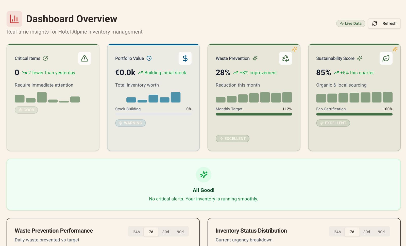Select 24h tab in Waste Prevention Performance
This screenshot has width=406, height=246.
tap(136, 232)
